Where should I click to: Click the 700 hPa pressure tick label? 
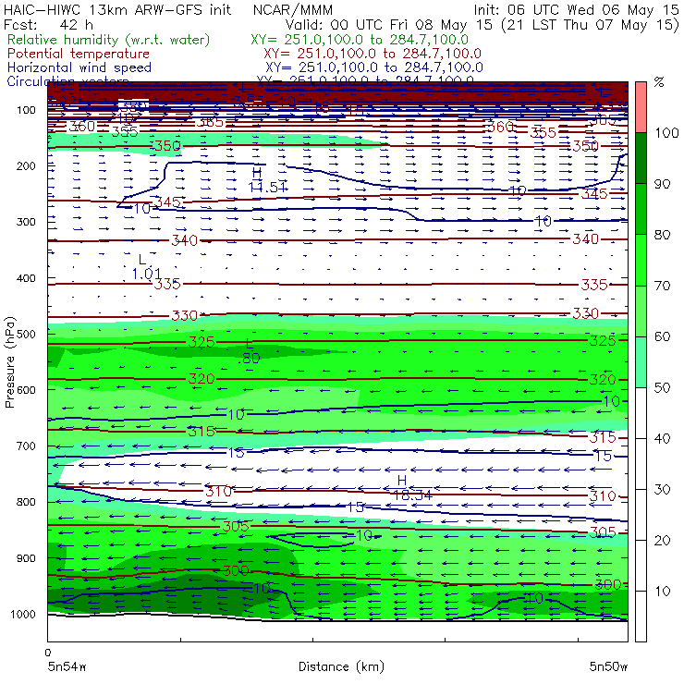pos(26,446)
